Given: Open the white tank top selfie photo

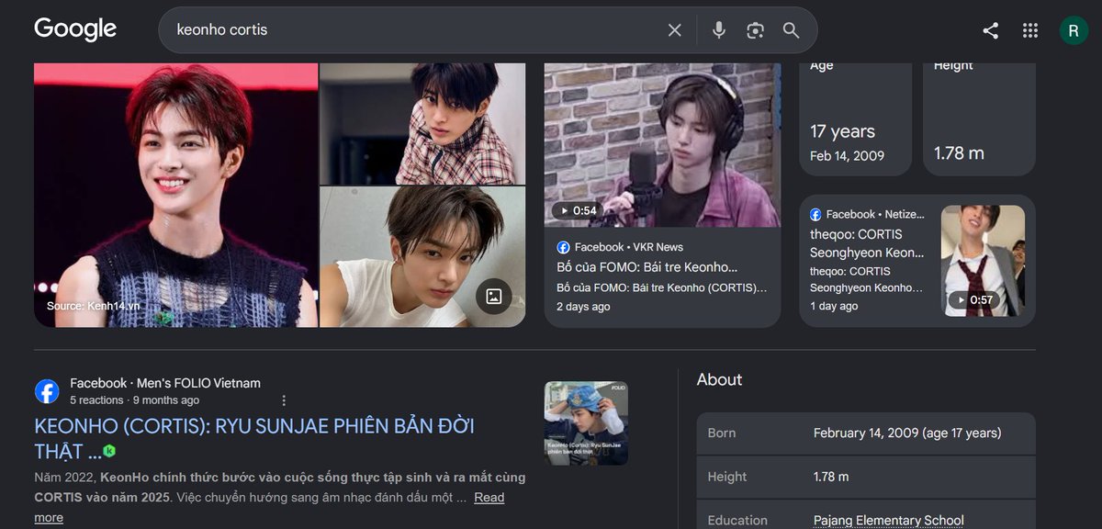Looking at the screenshot, I should coord(422,257).
